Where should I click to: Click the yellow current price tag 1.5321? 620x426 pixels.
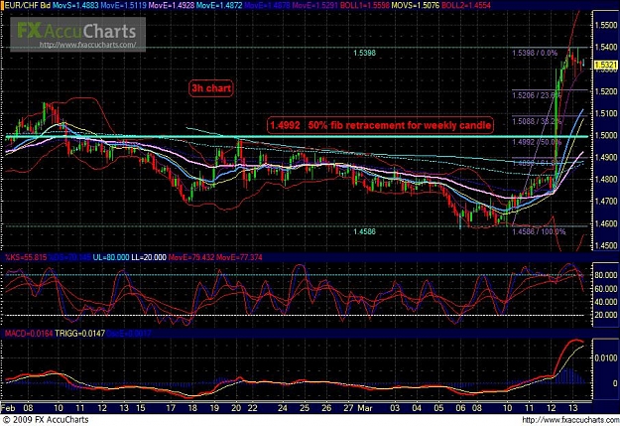click(x=606, y=65)
